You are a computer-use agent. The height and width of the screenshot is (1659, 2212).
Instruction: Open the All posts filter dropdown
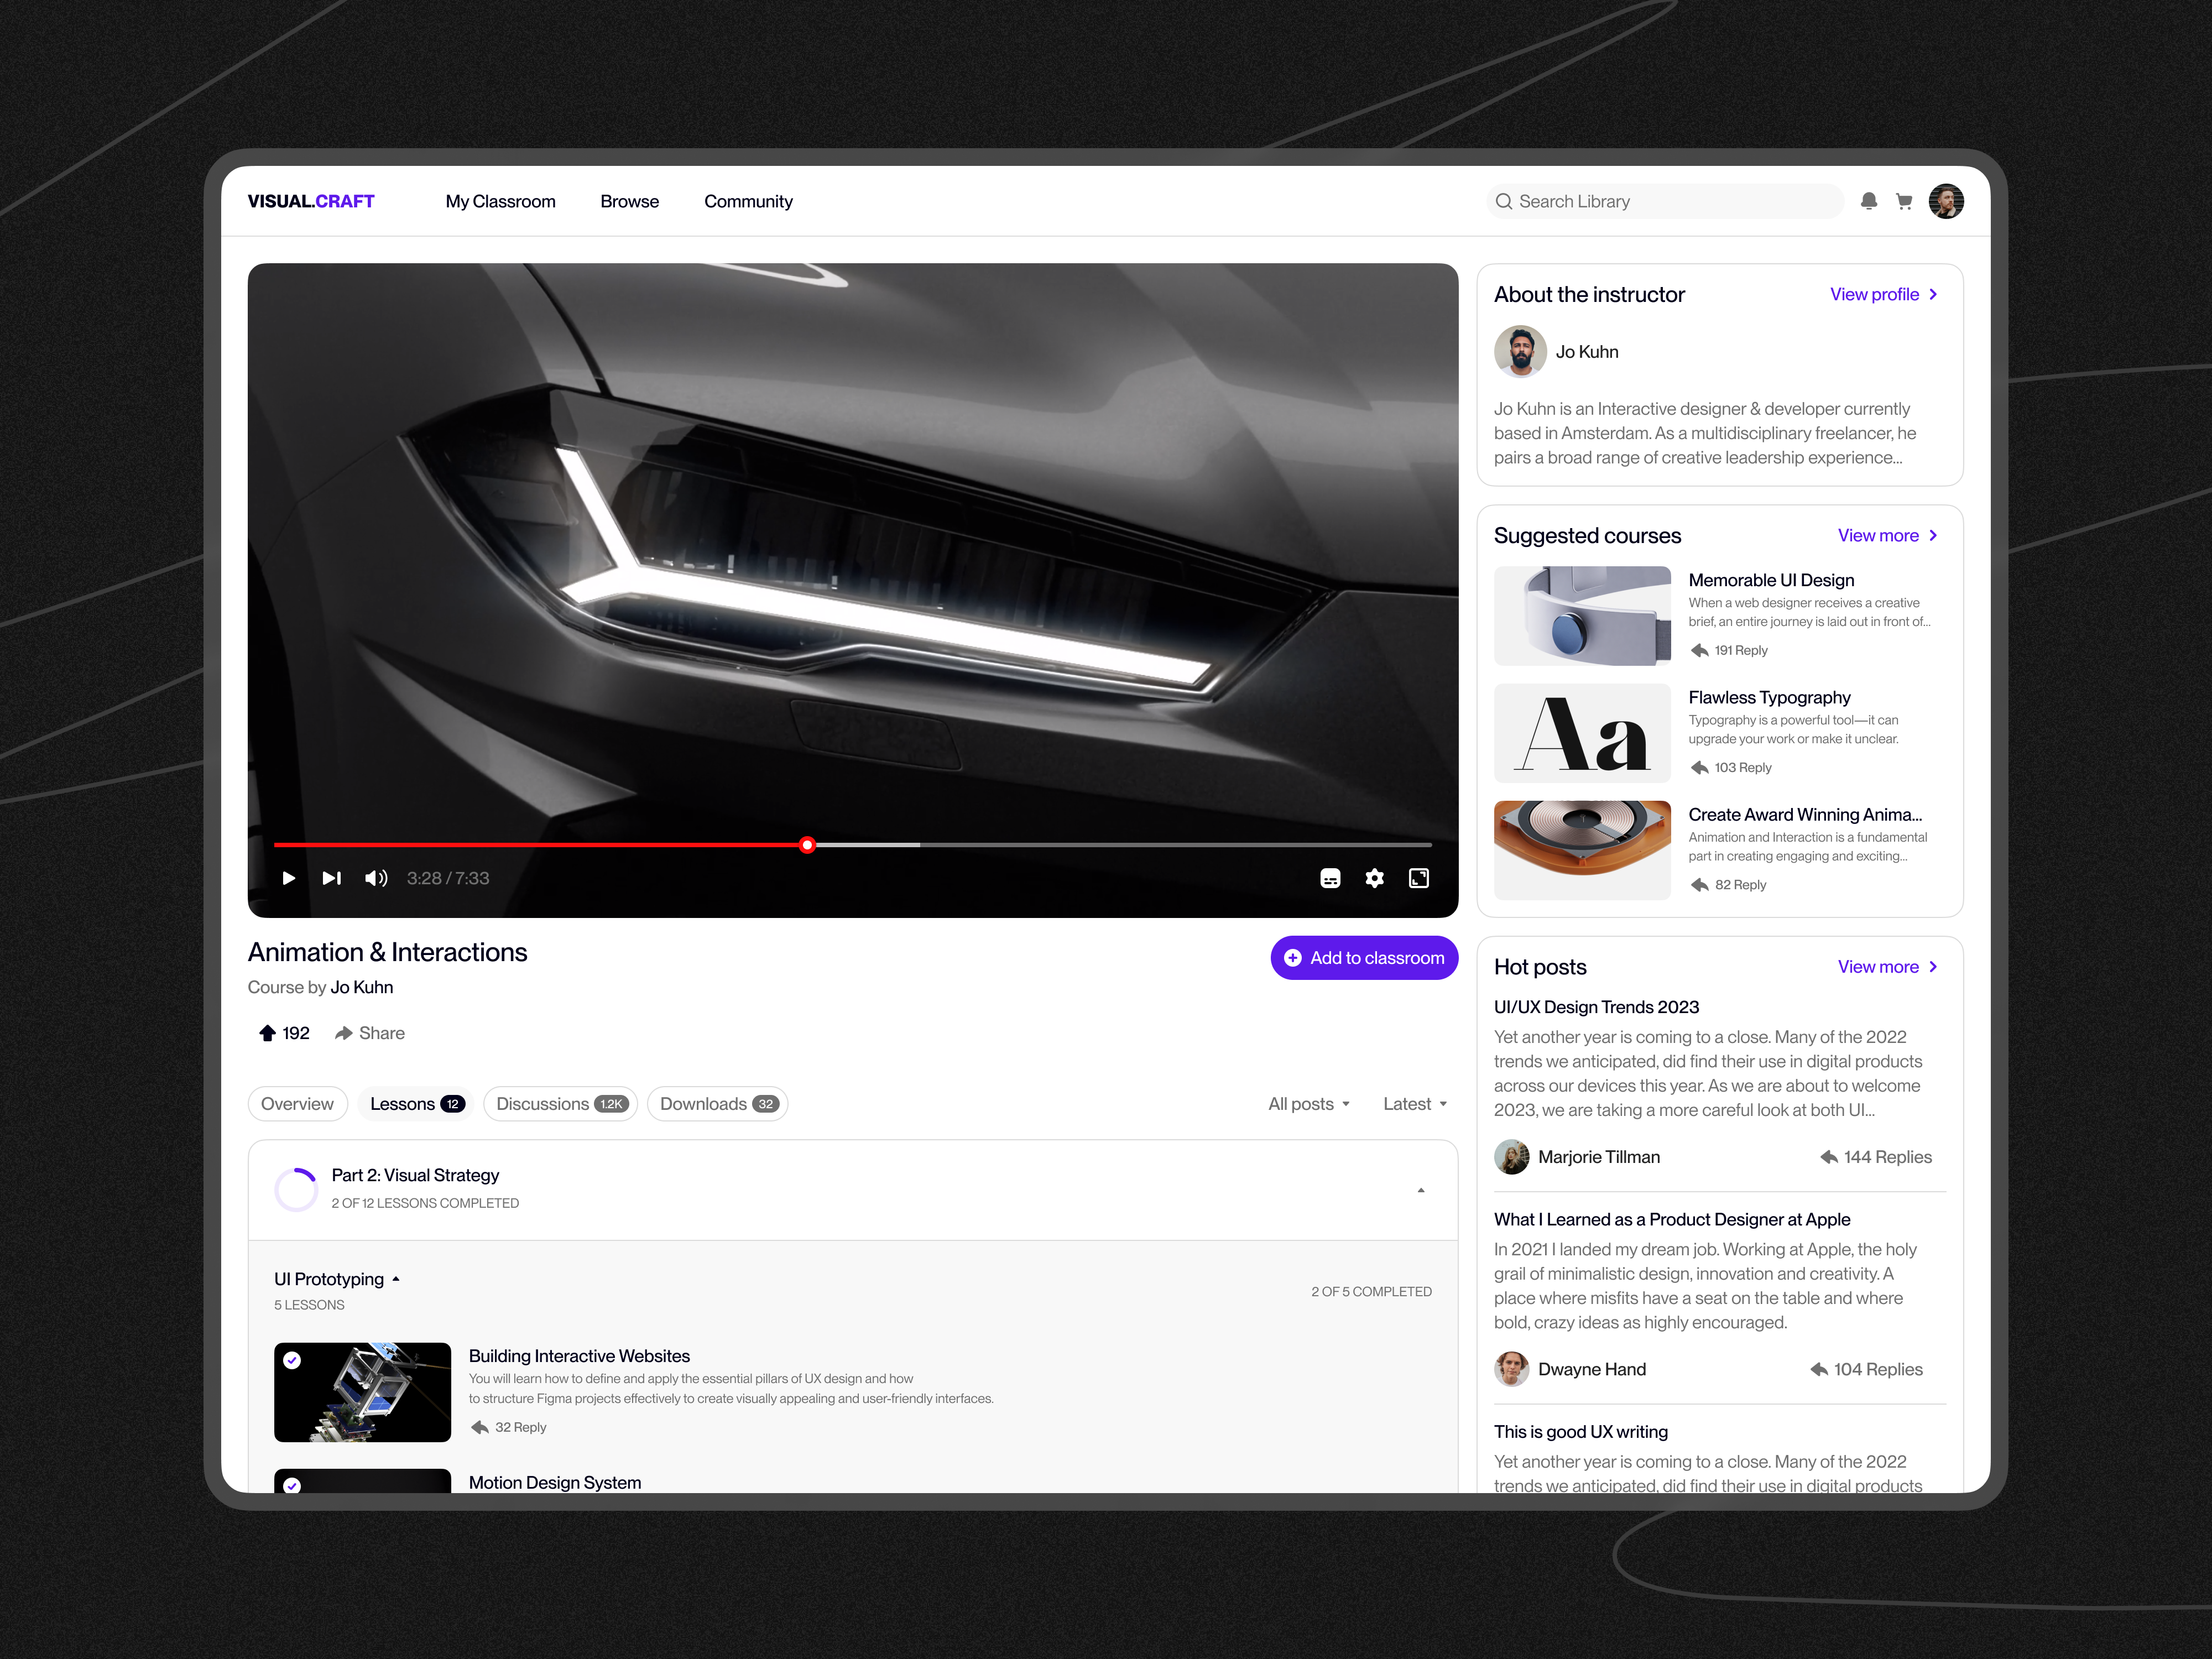(x=1308, y=1103)
